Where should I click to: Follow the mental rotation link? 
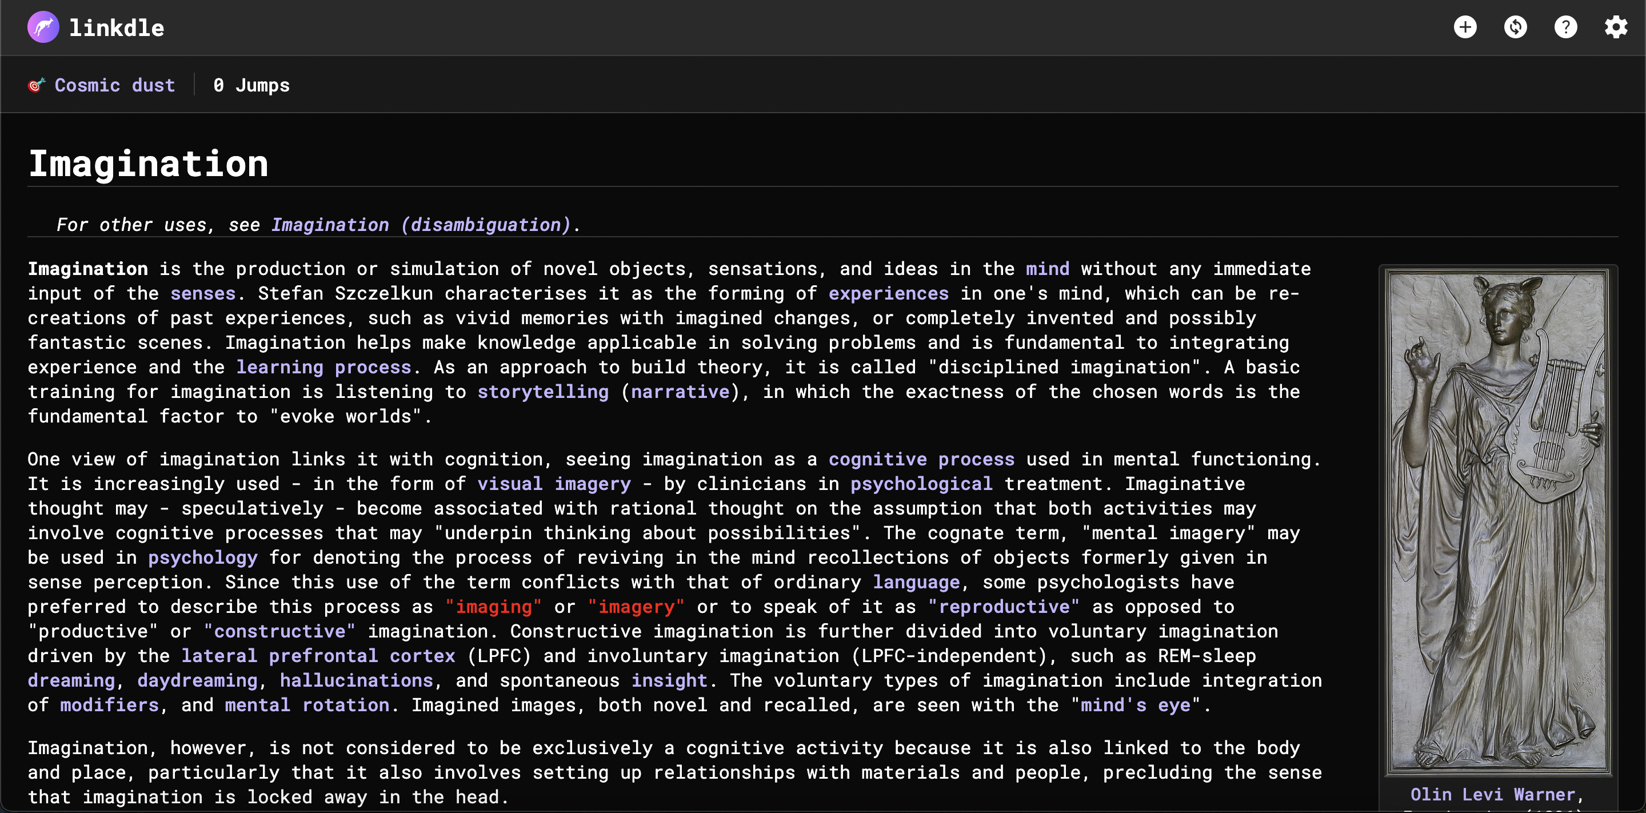click(x=307, y=705)
